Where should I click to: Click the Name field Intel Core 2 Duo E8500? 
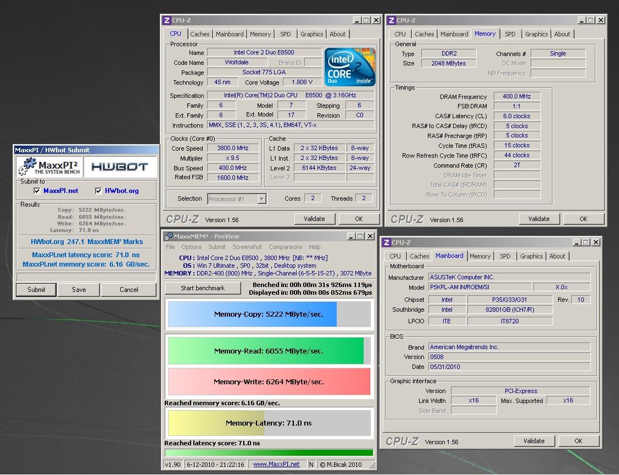pyautogui.click(x=264, y=52)
